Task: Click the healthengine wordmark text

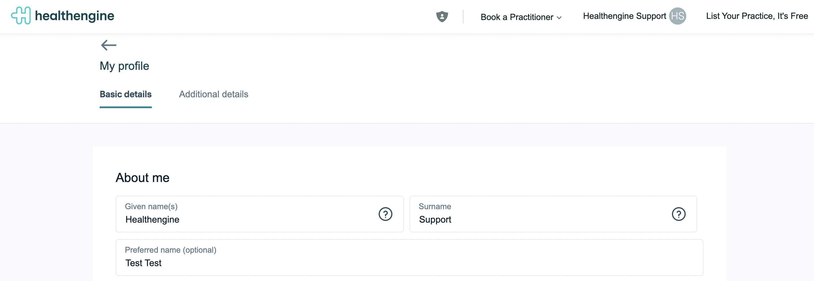Action: pyautogui.click(x=74, y=16)
